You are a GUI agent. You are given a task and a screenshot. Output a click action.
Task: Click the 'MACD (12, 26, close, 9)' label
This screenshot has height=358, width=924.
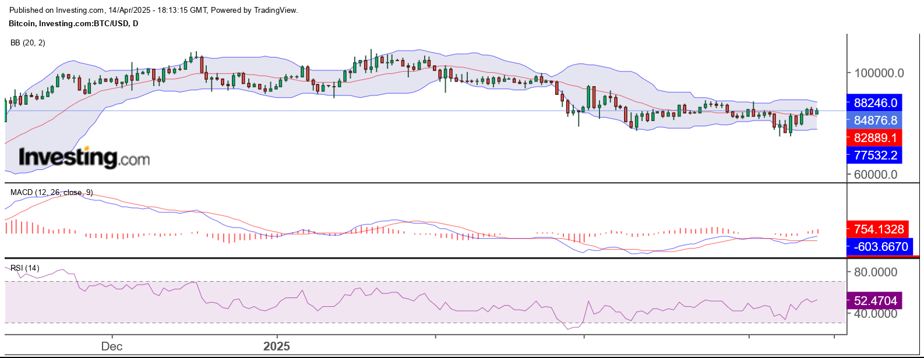coord(52,192)
